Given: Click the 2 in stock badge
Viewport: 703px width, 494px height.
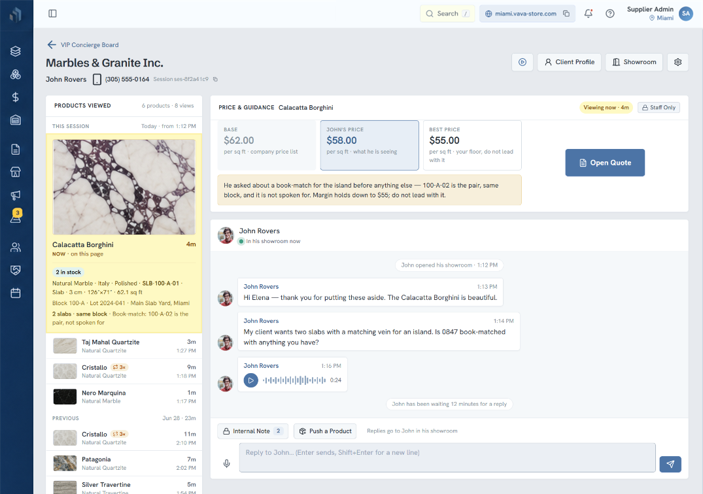Looking at the screenshot, I should [68, 272].
